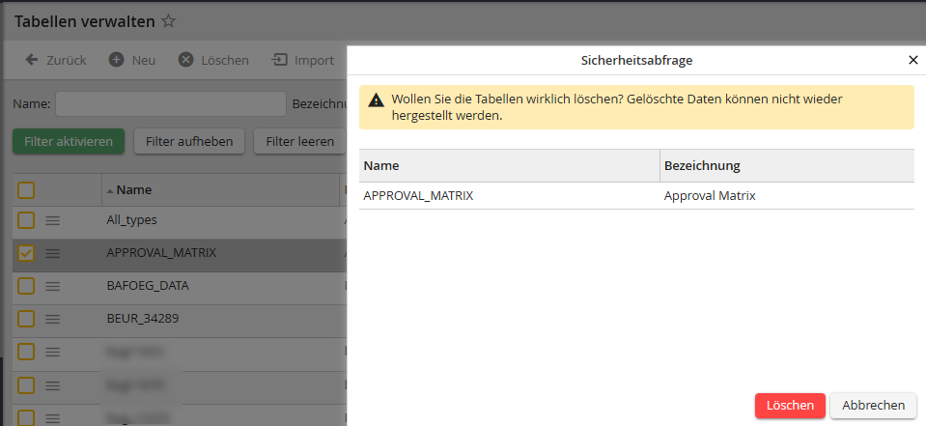This screenshot has height=426, width=926.
Task: Toggle the select-all checkbox in table header
Action: point(26,190)
